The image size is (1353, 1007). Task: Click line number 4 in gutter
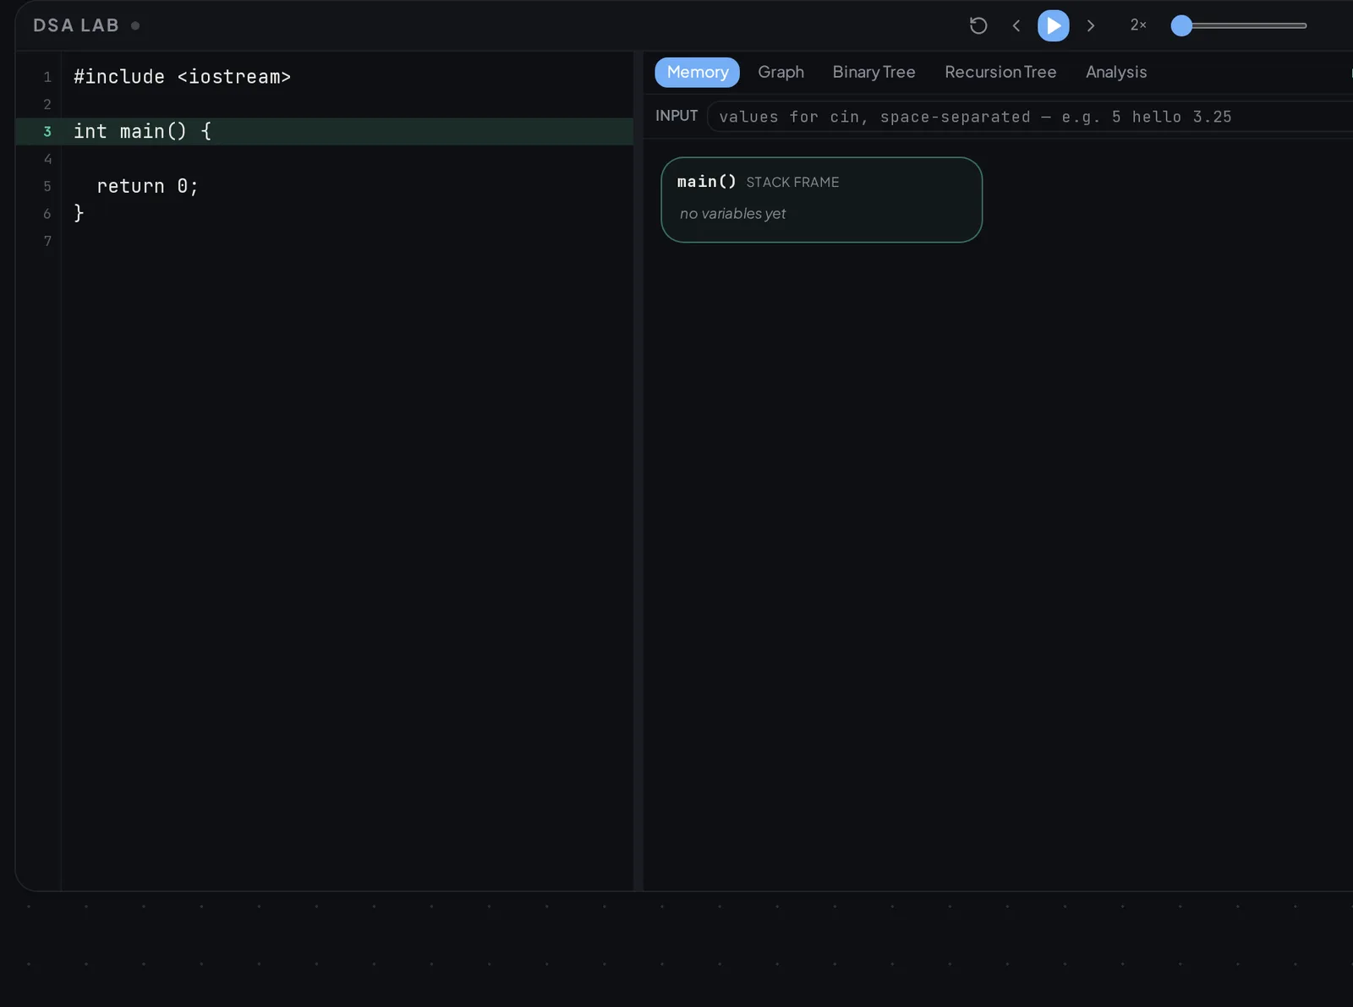pyautogui.click(x=47, y=159)
